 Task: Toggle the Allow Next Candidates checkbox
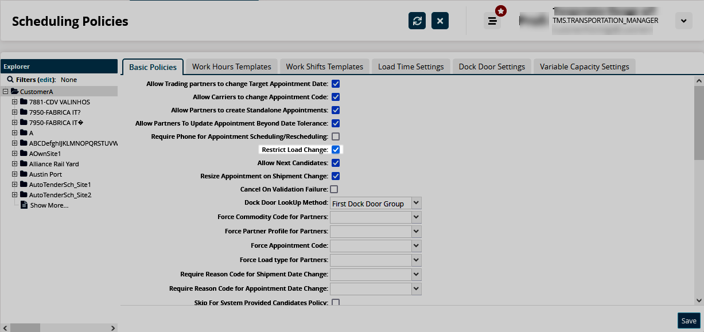pyautogui.click(x=336, y=163)
